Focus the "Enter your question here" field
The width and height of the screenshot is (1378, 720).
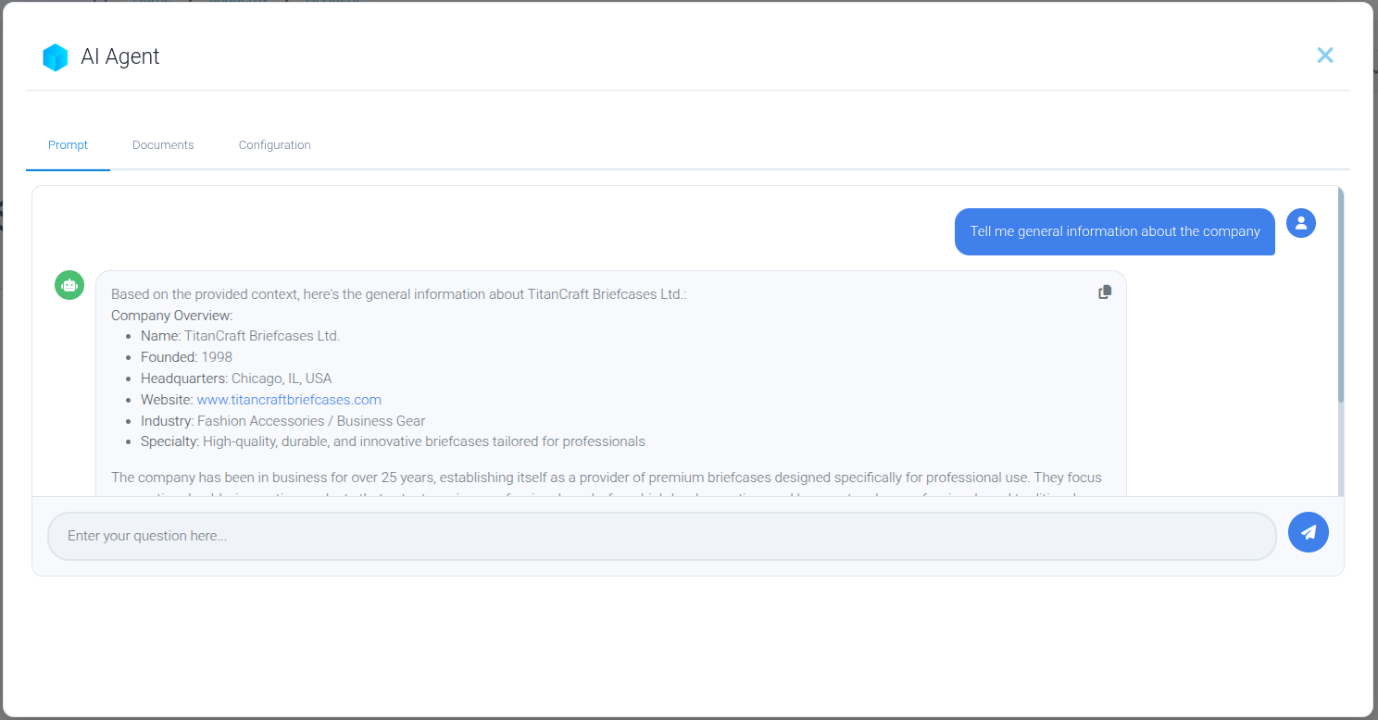(x=661, y=536)
